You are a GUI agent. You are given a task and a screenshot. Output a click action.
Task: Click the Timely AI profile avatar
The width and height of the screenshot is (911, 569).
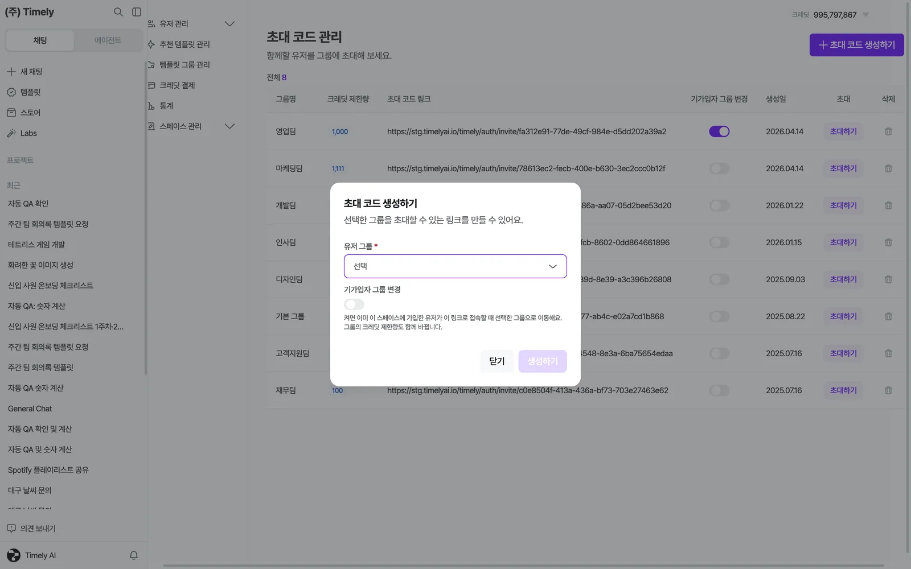tap(14, 555)
